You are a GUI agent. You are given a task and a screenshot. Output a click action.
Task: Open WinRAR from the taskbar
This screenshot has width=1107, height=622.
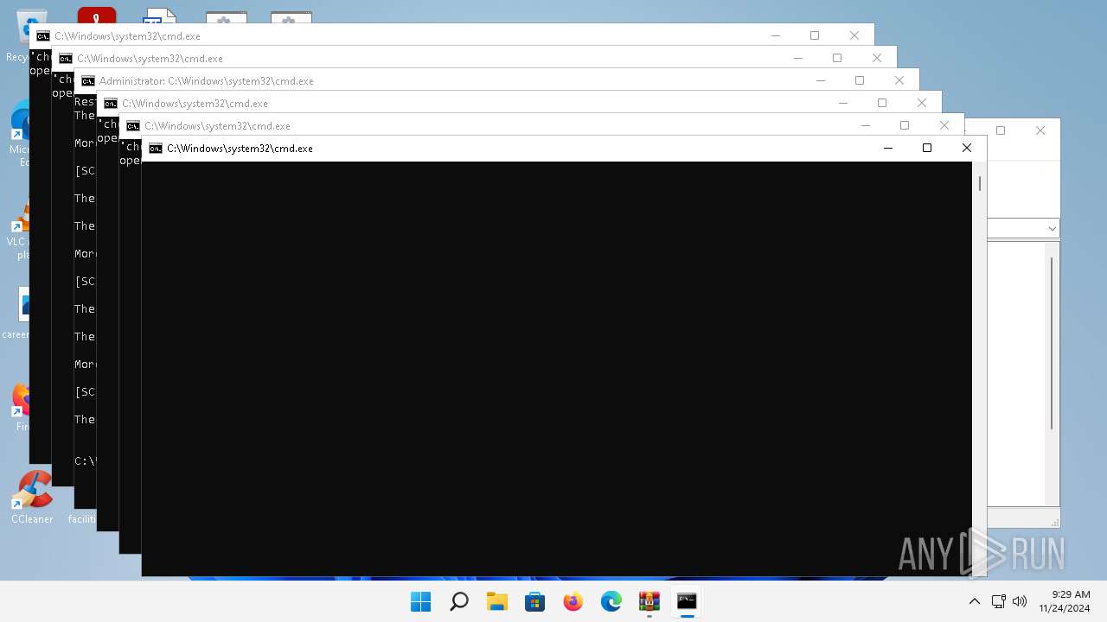649,601
